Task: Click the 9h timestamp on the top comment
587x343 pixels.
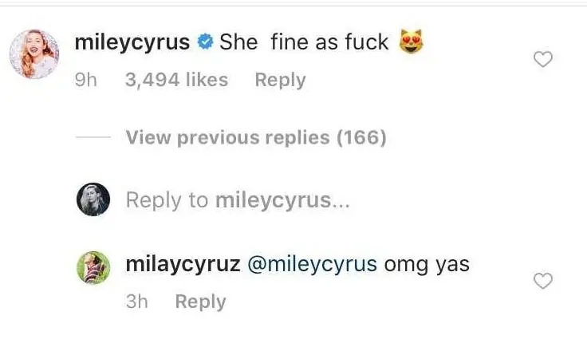Action: coord(85,80)
